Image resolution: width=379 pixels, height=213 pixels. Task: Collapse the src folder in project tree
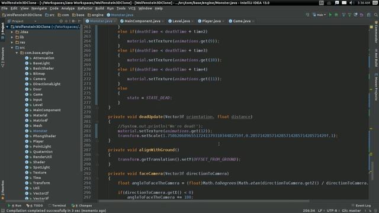coord(12,47)
